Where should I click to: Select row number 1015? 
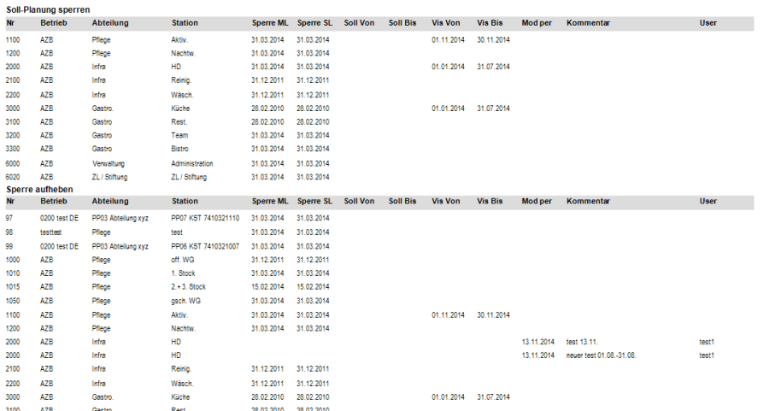point(13,287)
